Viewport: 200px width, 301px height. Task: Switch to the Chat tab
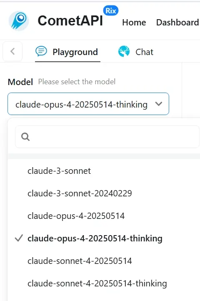click(136, 52)
